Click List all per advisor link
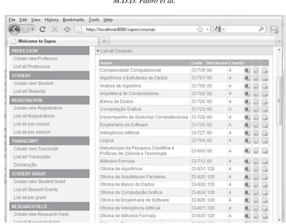Screen dimensions: 286x224 [32, 132]
